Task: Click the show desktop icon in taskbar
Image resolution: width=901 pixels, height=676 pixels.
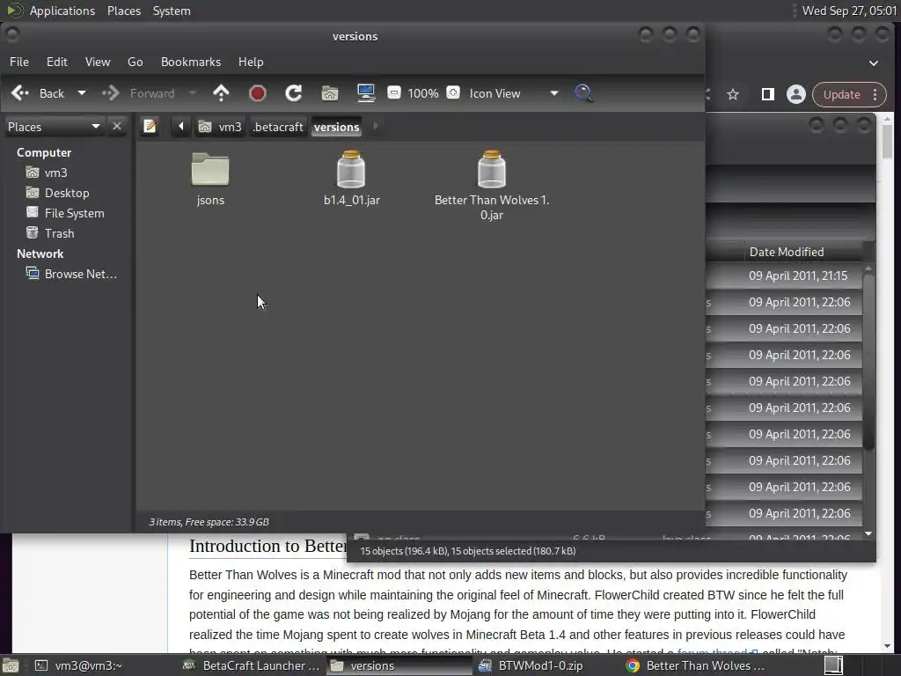Action: [x=11, y=665]
